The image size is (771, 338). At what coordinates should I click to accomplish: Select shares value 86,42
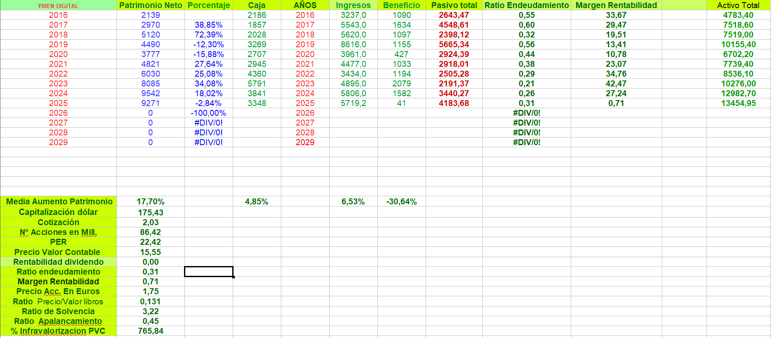151,232
